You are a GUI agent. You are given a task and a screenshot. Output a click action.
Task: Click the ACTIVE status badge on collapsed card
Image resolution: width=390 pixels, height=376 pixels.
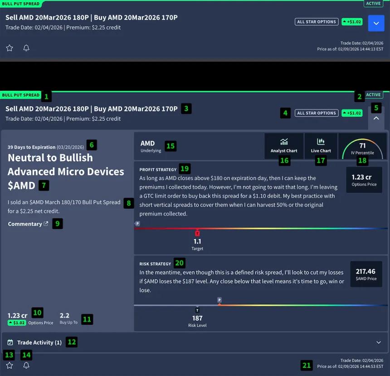tap(373, 4)
